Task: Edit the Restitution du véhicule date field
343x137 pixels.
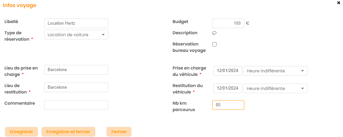Action: (x=228, y=88)
